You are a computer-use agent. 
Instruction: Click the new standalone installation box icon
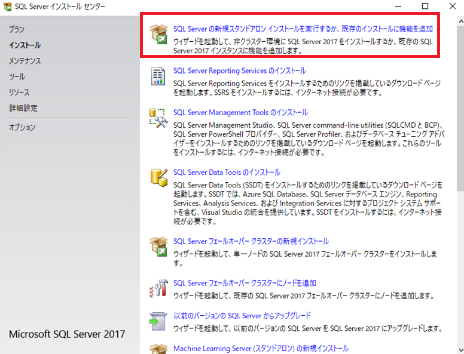[x=158, y=34]
